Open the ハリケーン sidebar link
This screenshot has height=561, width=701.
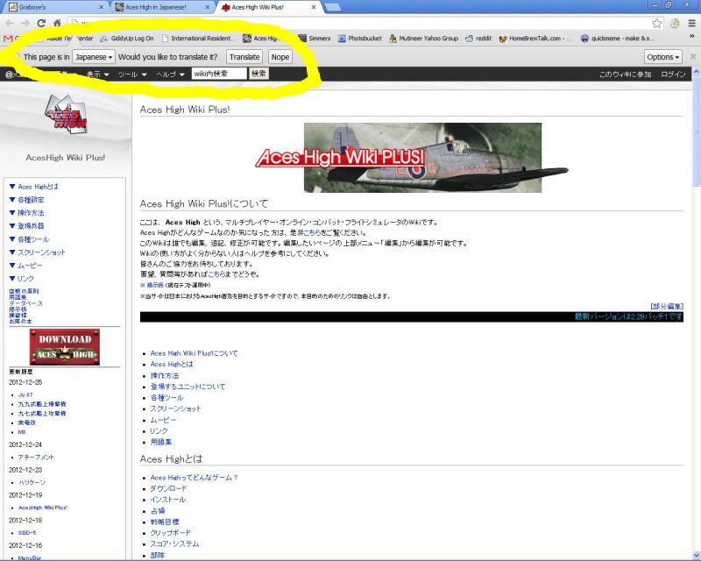[32, 483]
